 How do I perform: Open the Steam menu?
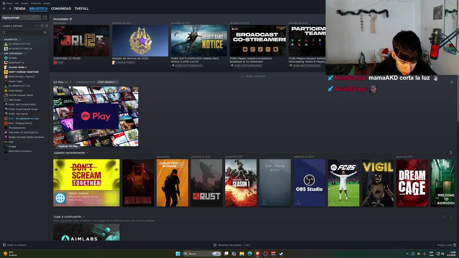[9, 3]
